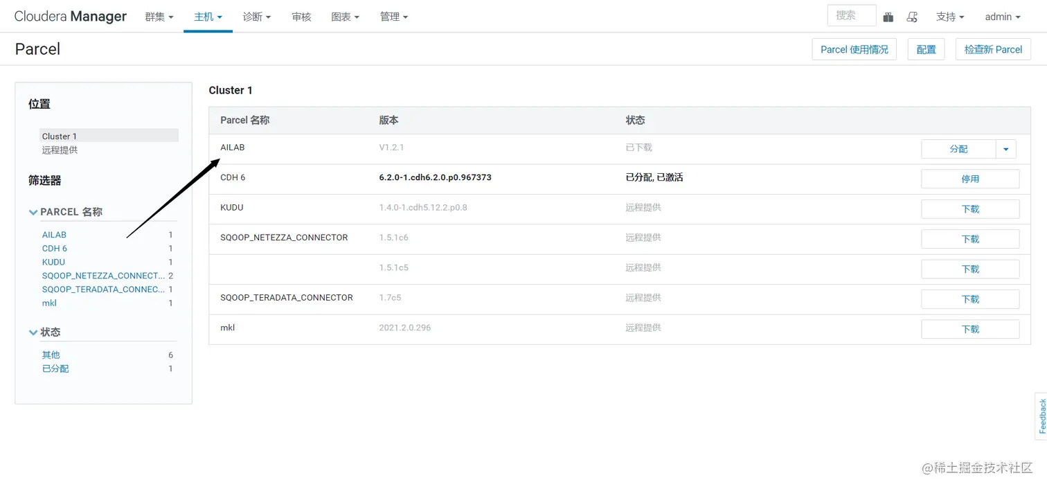This screenshot has height=489, width=1047.
Task: Click 下载 for SQOOP_TERADATA_CONNECTOR
Action: click(970, 299)
